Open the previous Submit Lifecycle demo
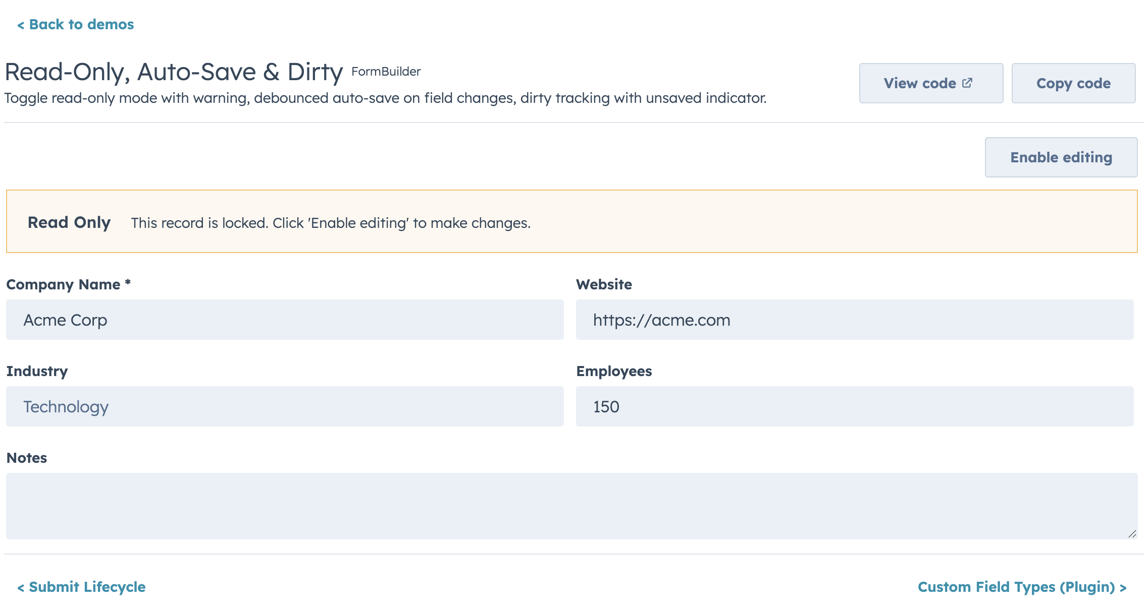 [81, 587]
